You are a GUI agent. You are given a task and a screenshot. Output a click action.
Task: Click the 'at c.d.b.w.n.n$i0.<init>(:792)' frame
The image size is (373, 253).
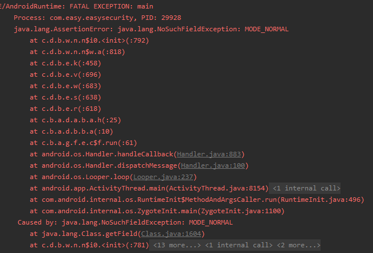89,40
